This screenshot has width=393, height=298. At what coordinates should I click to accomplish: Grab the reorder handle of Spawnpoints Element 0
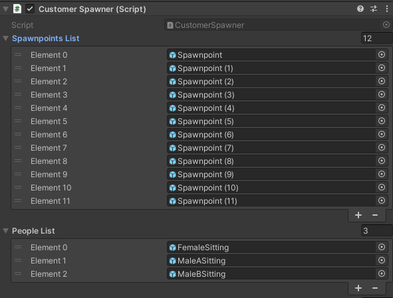click(18, 54)
